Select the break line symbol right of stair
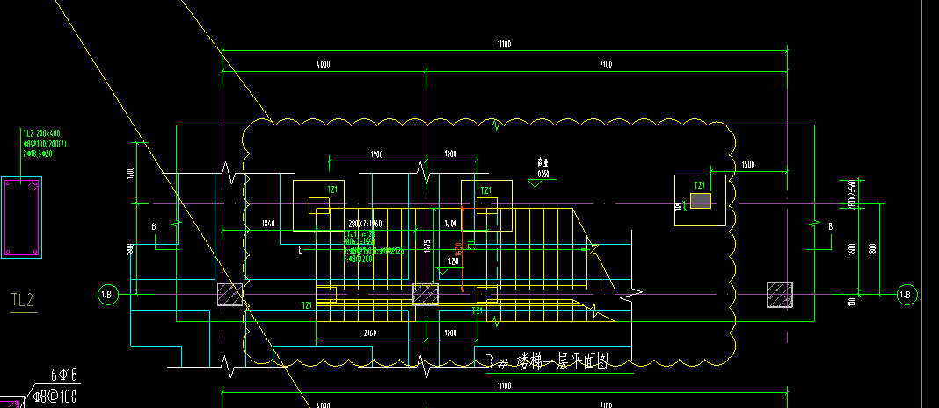The width and height of the screenshot is (939, 408). (x=630, y=295)
